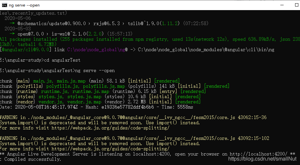Click the '[entry]' tag on runtime chunk
The width and height of the screenshot is (300, 165).
click(168, 91)
